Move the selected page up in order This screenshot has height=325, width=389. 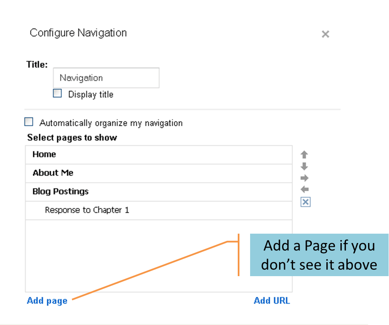[303, 155]
